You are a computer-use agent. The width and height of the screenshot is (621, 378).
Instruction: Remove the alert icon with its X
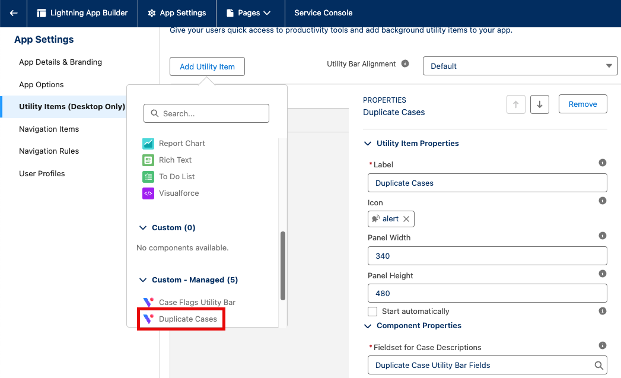coord(406,219)
